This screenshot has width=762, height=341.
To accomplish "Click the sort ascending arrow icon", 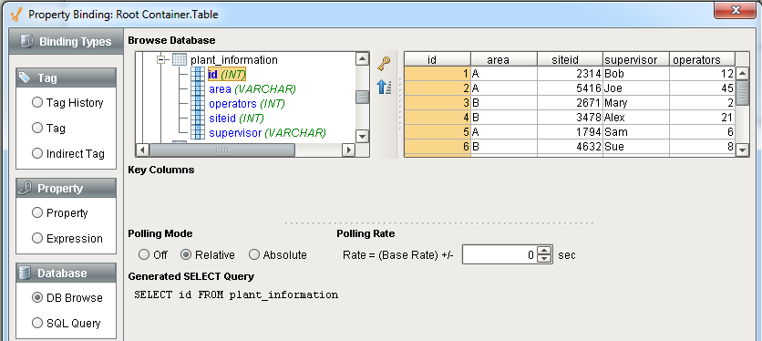I will [384, 88].
